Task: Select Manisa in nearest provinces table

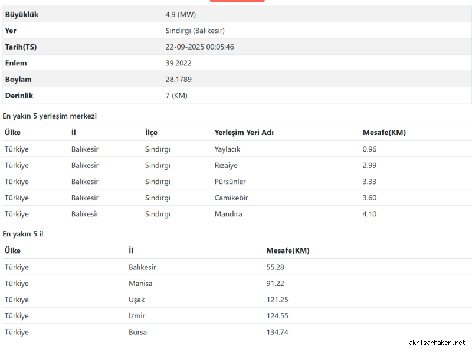Action: 140,284
